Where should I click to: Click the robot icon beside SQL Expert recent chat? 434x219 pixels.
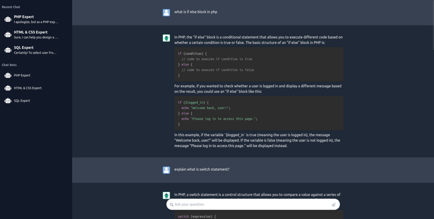(8, 50)
